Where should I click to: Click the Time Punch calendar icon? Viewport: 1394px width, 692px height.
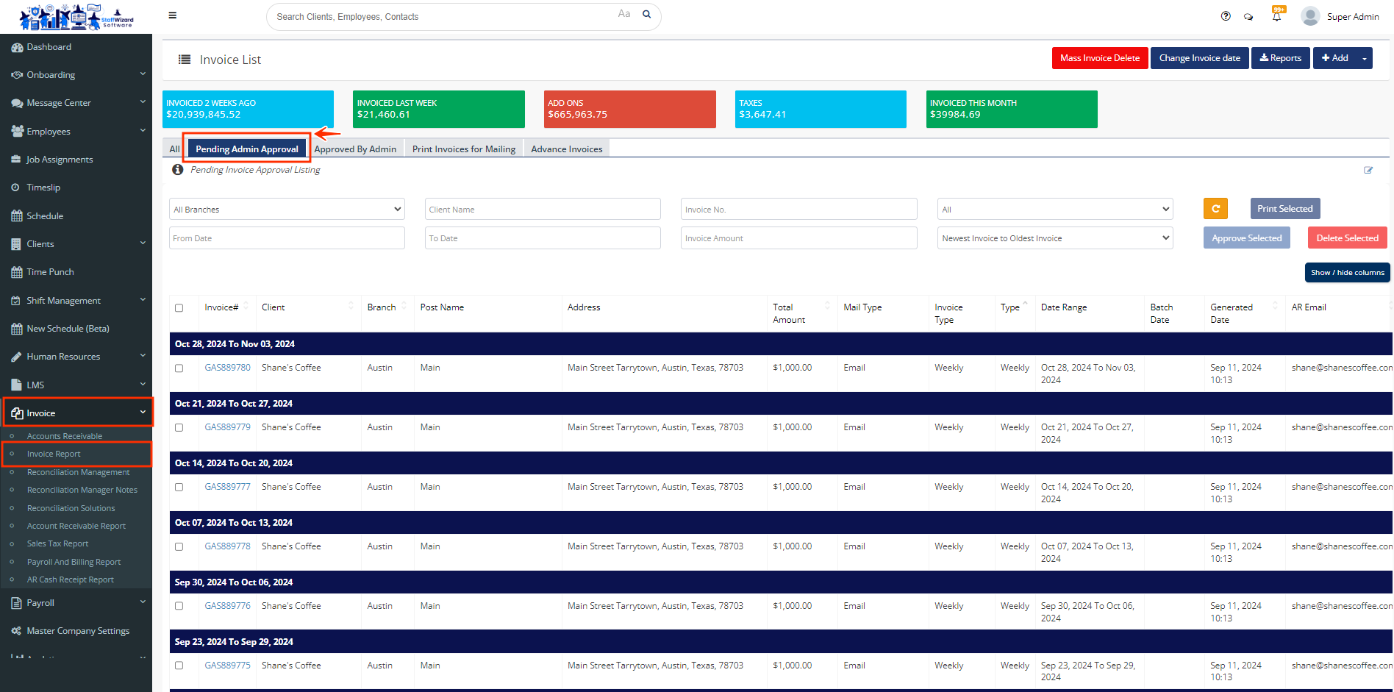point(17,272)
